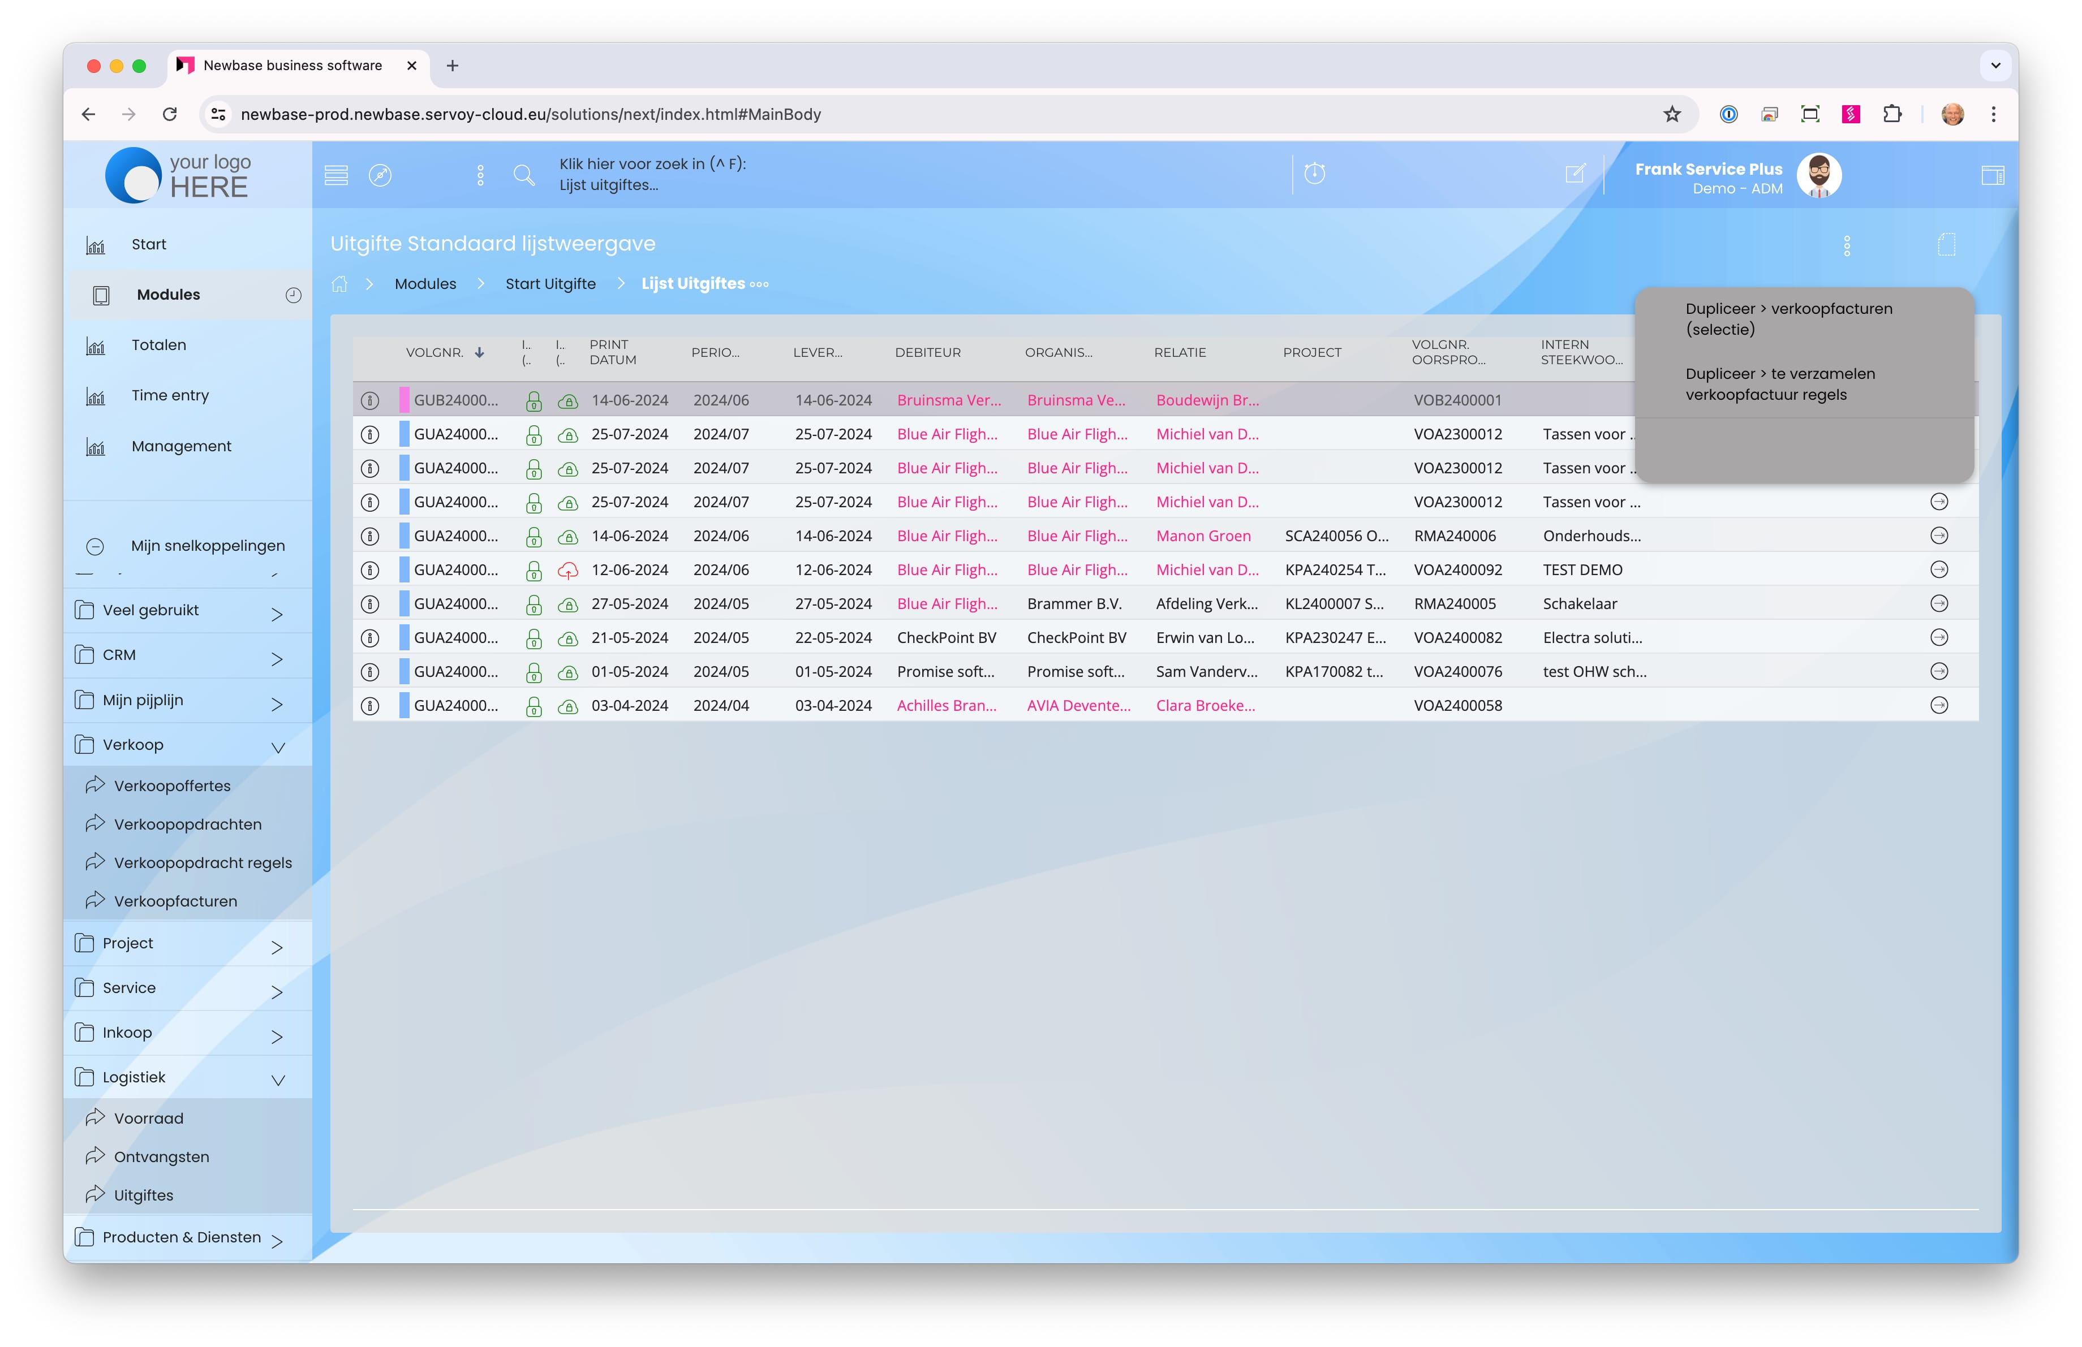2082x1347 pixels.
Task: Toggle the green lock on the CheckPoint BV row
Action: (x=534, y=639)
